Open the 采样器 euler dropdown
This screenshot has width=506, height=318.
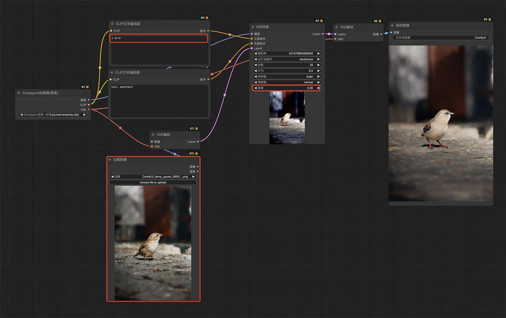pos(287,77)
